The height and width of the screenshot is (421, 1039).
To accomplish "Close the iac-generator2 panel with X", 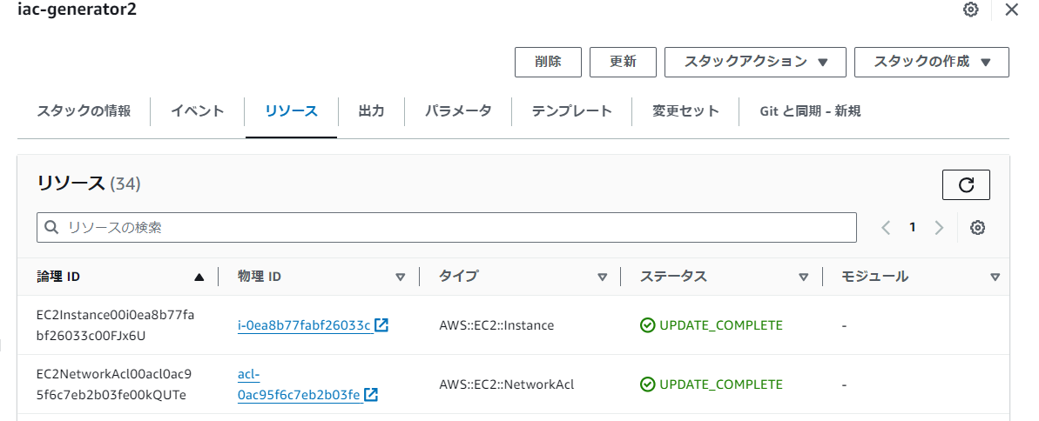I will [x=1011, y=10].
